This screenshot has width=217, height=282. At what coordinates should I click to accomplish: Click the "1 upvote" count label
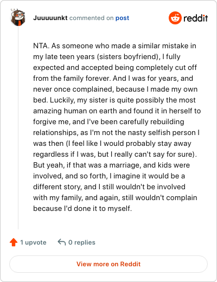pyautogui.click(x=33, y=242)
